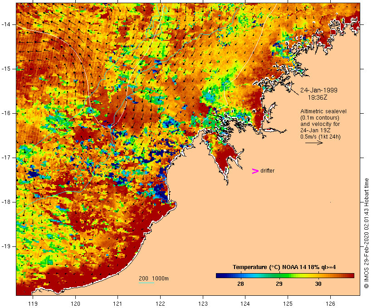Click the dark red end of colorbar
Viewport: 372px width, 308px height.
pyautogui.click(x=351, y=275)
